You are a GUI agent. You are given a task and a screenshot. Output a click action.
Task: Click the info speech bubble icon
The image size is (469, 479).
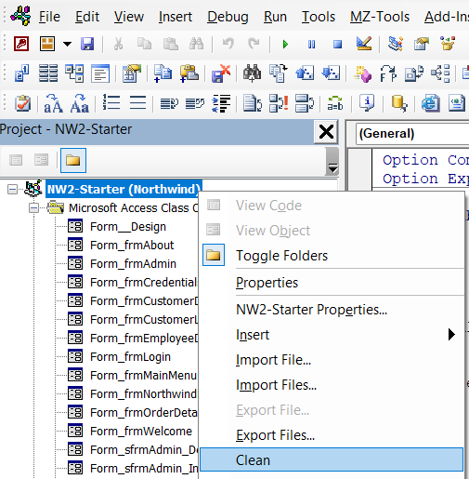(367, 102)
